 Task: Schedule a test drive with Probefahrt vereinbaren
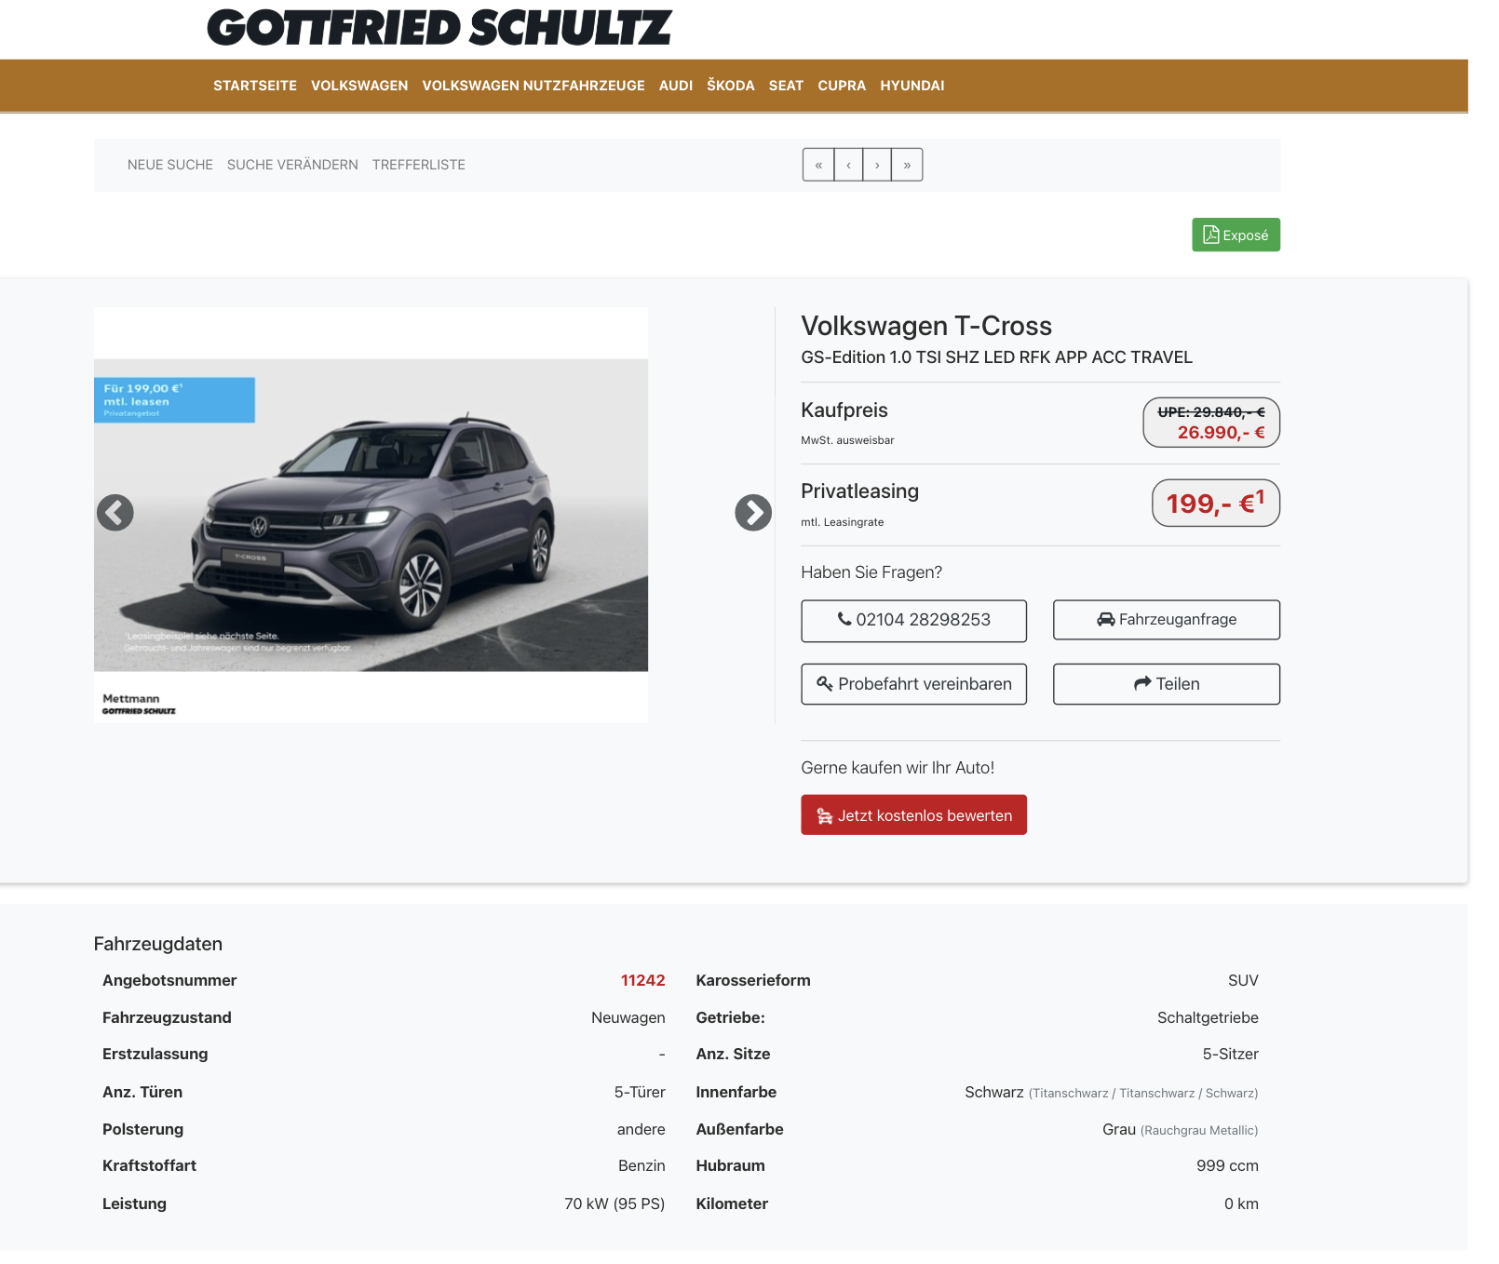coord(913,684)
